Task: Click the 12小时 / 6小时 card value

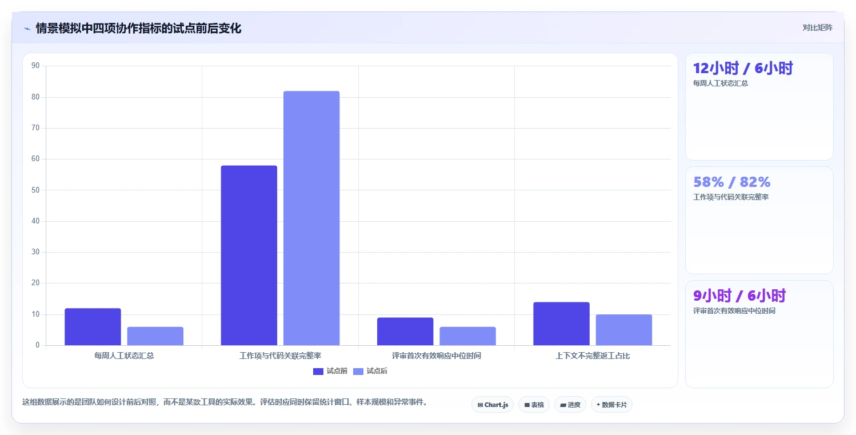Action: 743,68
